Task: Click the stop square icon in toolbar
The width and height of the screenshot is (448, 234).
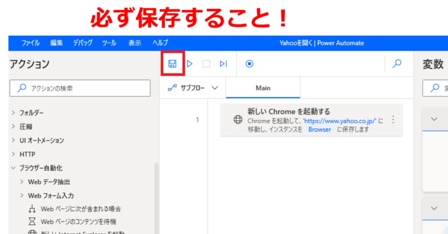Action: pos(206,64)
